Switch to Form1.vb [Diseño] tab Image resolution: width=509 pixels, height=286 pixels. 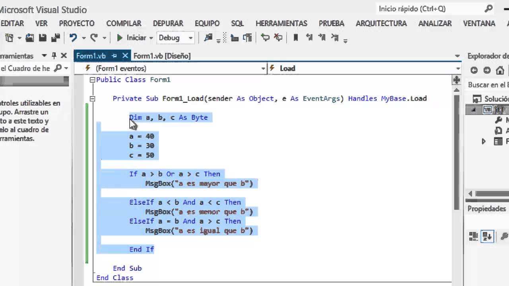[x=162, y=56]
